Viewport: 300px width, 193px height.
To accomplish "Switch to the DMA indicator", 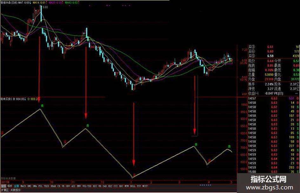I will [35, 186].
